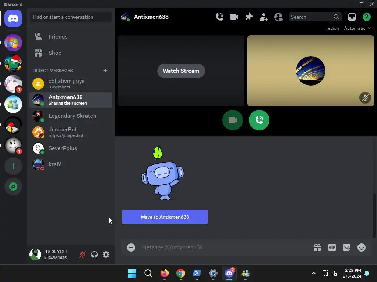
Task: Open the inbox icon
Action: (x=352, y=17)
